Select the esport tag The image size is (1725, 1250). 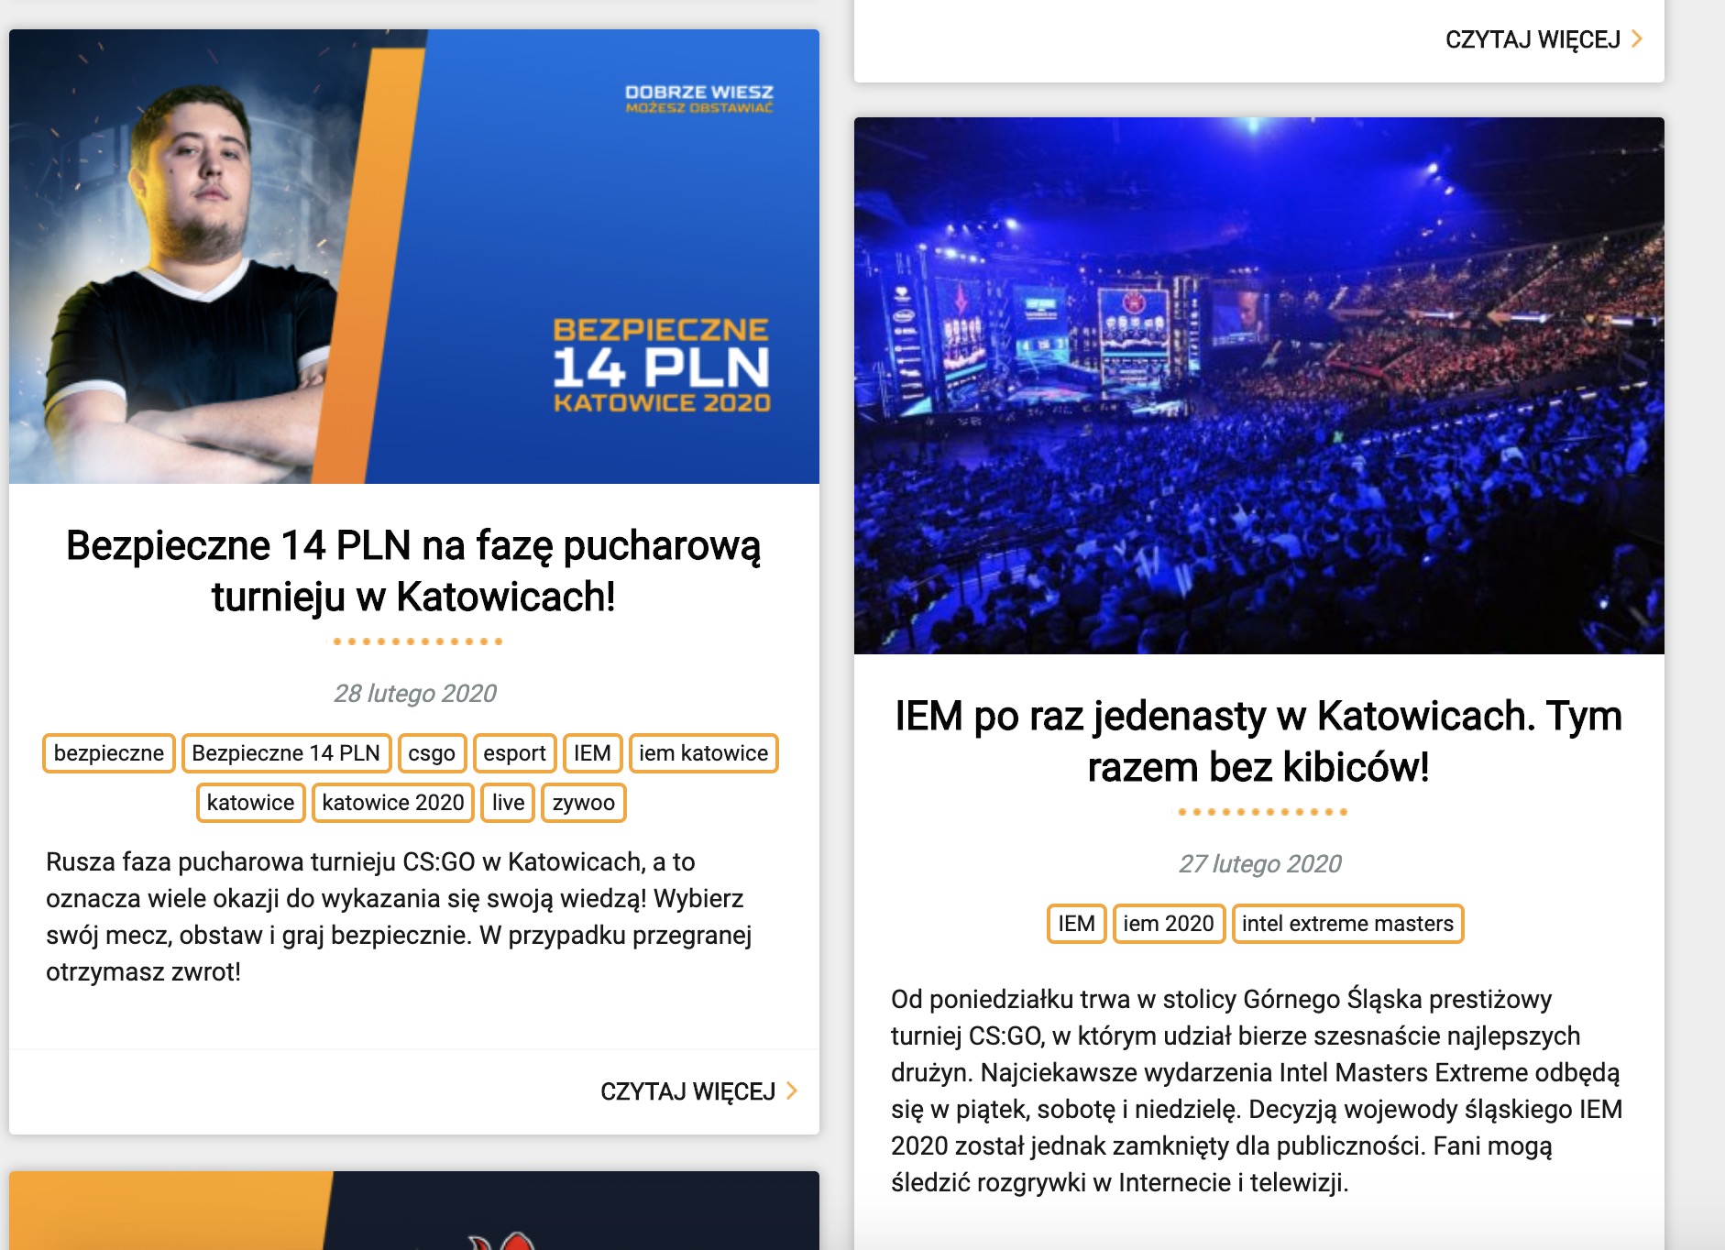tap(514, 753)
